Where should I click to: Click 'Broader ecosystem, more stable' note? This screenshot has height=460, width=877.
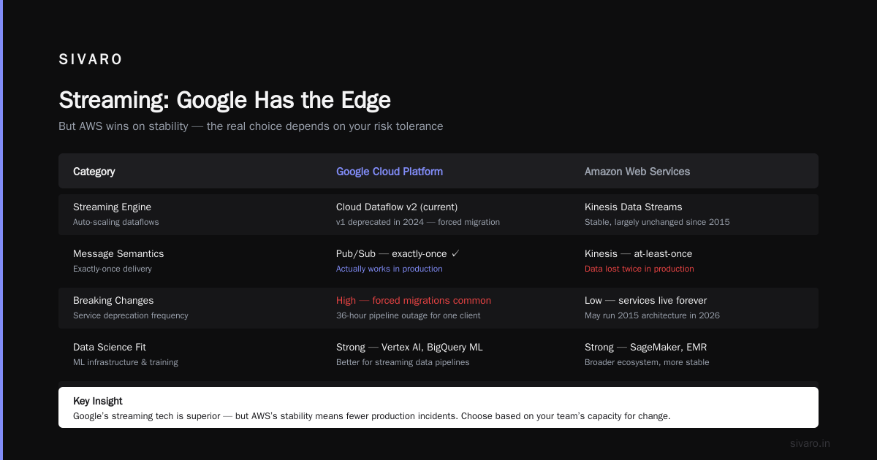coord(647,362)
